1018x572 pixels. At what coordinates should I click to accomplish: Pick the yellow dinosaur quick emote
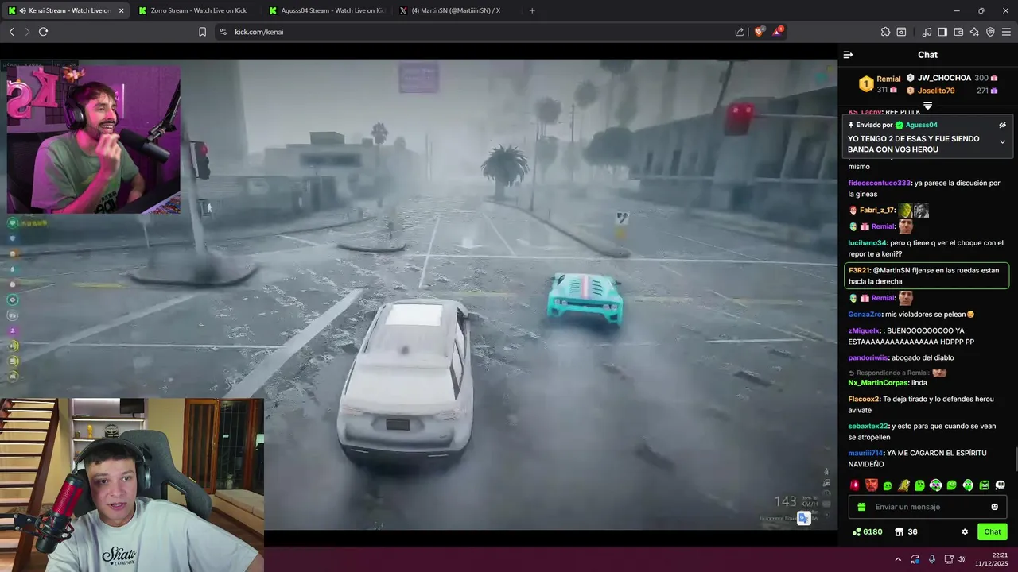coord(903,485)
